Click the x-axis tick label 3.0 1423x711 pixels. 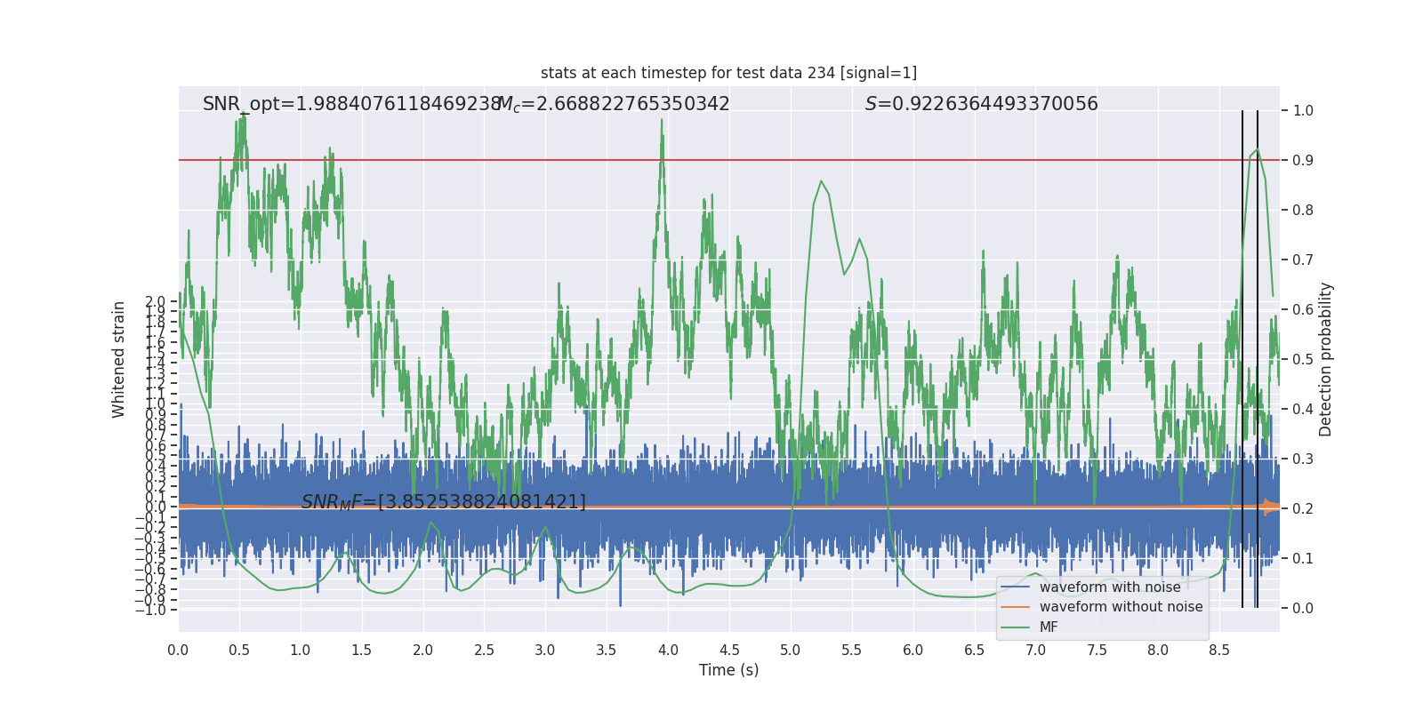pos(545,650)
